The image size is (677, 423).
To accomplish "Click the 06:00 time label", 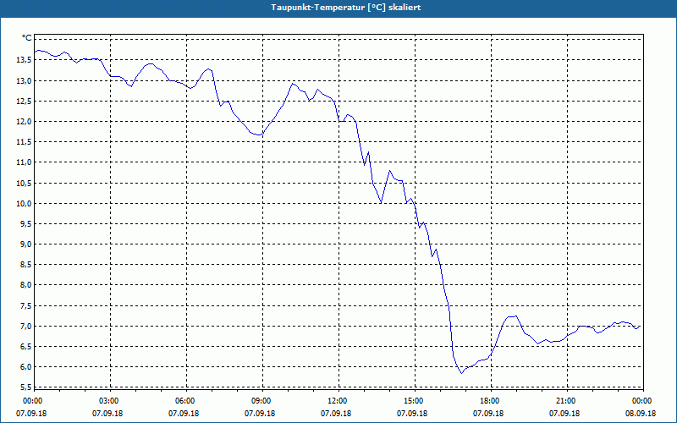I will [x=184, y=401].
